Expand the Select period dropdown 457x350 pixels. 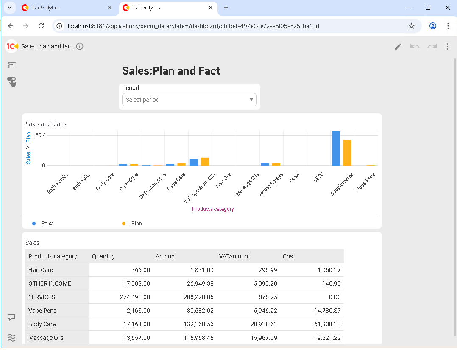point(189,100)
